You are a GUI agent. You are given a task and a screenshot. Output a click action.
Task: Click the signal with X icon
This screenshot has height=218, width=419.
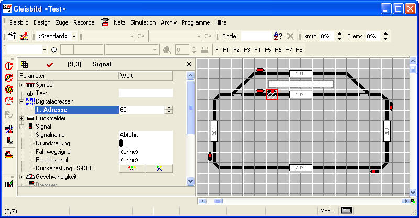[9, 141]
